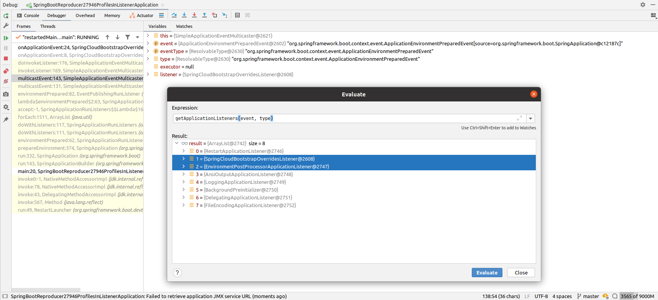Switch to the Console tab
The width and height of the screenshot is (658, 300).
28,15
